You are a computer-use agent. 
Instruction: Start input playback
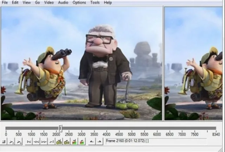coord(11,142)
